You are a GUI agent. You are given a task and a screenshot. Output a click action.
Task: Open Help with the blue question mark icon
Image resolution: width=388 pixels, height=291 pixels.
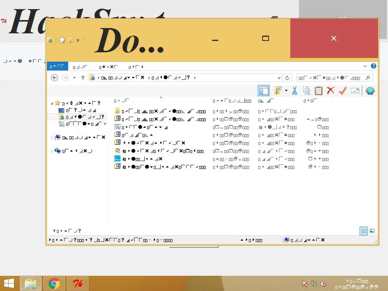click(x=373, y=66)
